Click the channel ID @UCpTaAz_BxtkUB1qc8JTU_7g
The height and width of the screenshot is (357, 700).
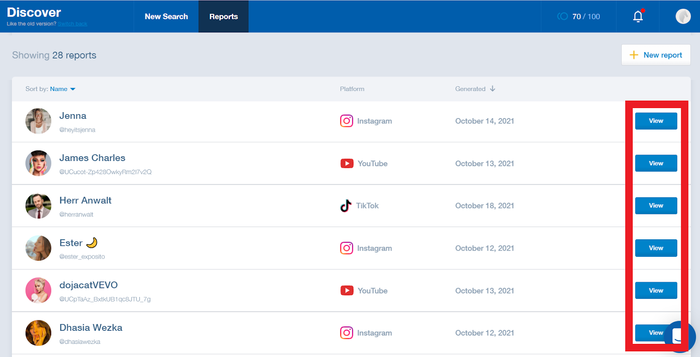point(105,299)
